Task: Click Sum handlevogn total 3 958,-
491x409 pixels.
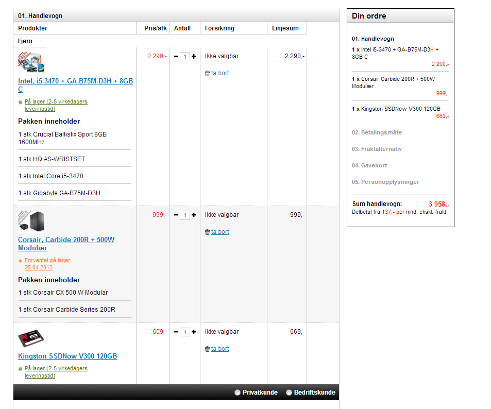Action: (x=439, y=204)
